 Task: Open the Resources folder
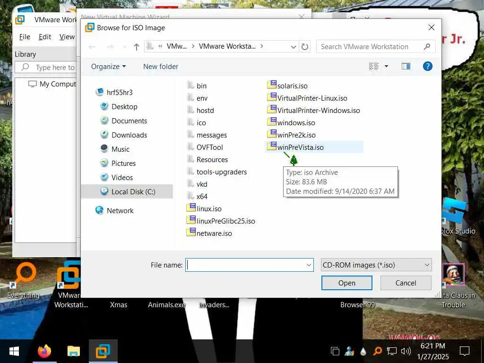pos(212,160)
